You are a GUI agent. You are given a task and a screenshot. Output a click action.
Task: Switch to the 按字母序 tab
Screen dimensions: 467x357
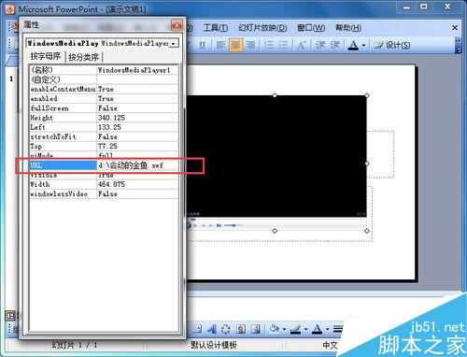[x=45, y=56]
